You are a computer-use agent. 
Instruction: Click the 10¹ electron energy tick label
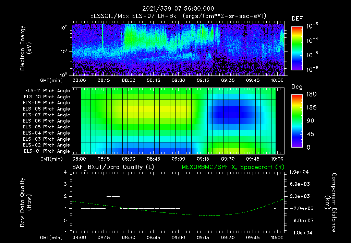pyautogui.click(x=63, y=51)
